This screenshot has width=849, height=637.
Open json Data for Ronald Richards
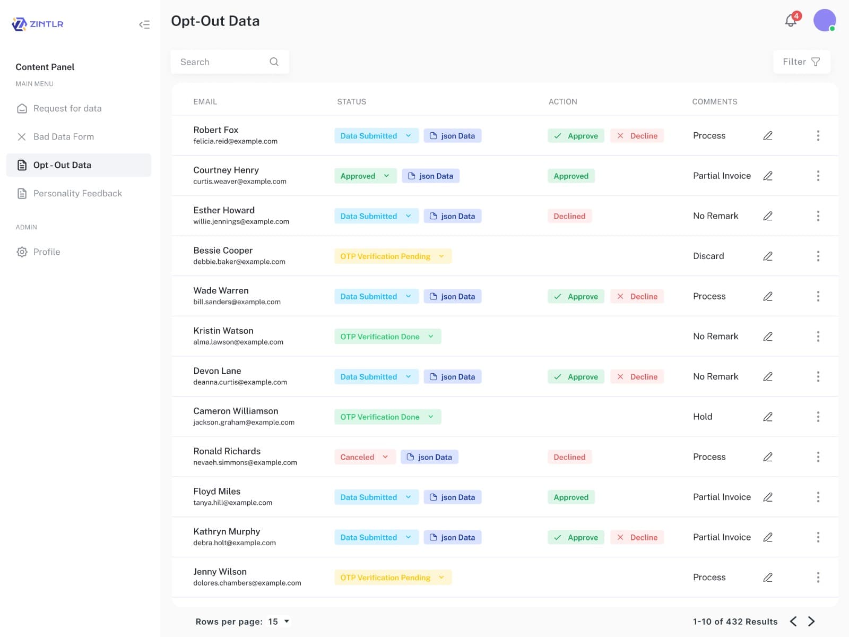pyautogui.click(x=429, y=457)
